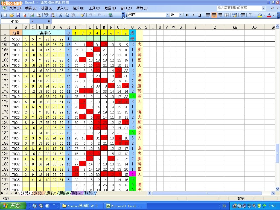Screen dimensions: 280x210
Task: Apply the yellow fill color button
Action: (260, 15)
